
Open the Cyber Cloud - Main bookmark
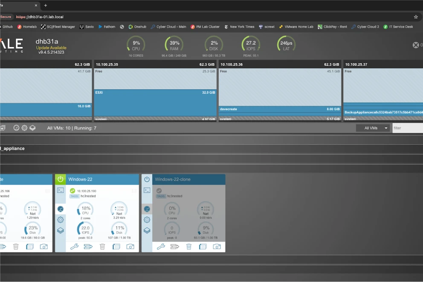click(x=168, y=27)
